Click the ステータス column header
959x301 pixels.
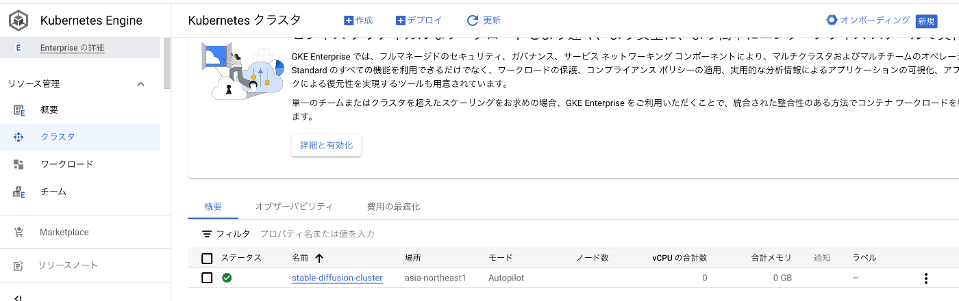click(241, 258)
